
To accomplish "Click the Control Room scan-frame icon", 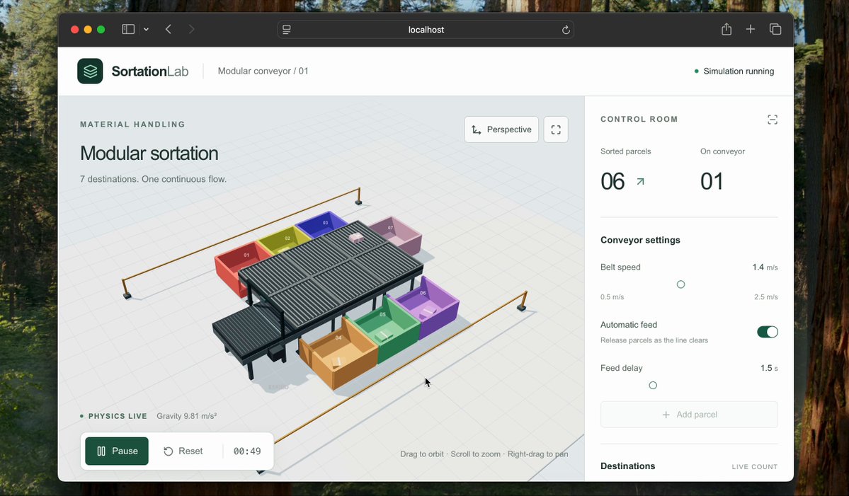I will (x=773, y=120).
